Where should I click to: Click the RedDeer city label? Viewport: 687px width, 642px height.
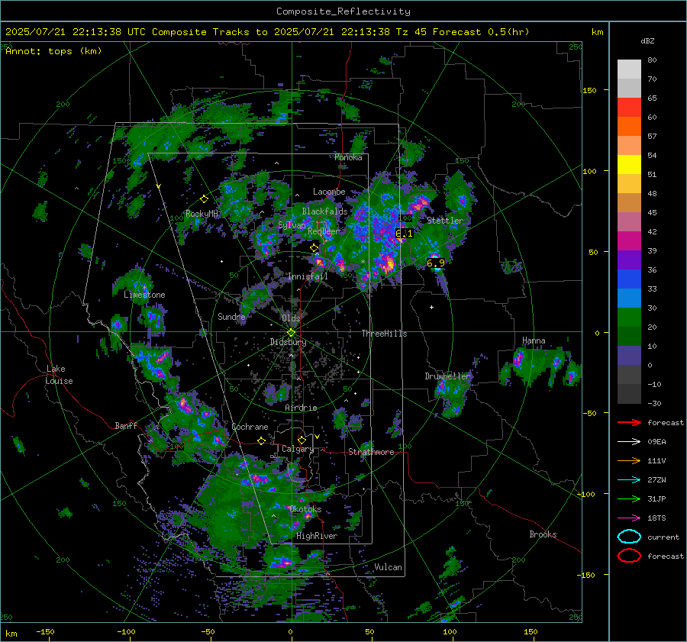pyautogui.click(x=324, y=231)
